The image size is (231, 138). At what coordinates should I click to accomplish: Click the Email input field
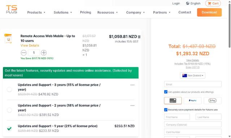click(193, 84)
